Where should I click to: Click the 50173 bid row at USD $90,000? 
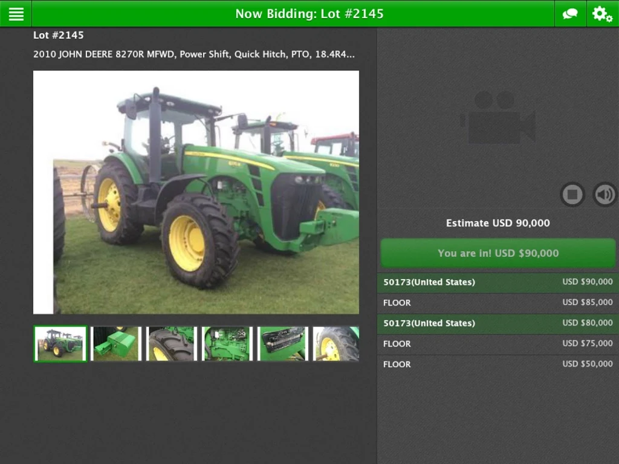[498, 282]
